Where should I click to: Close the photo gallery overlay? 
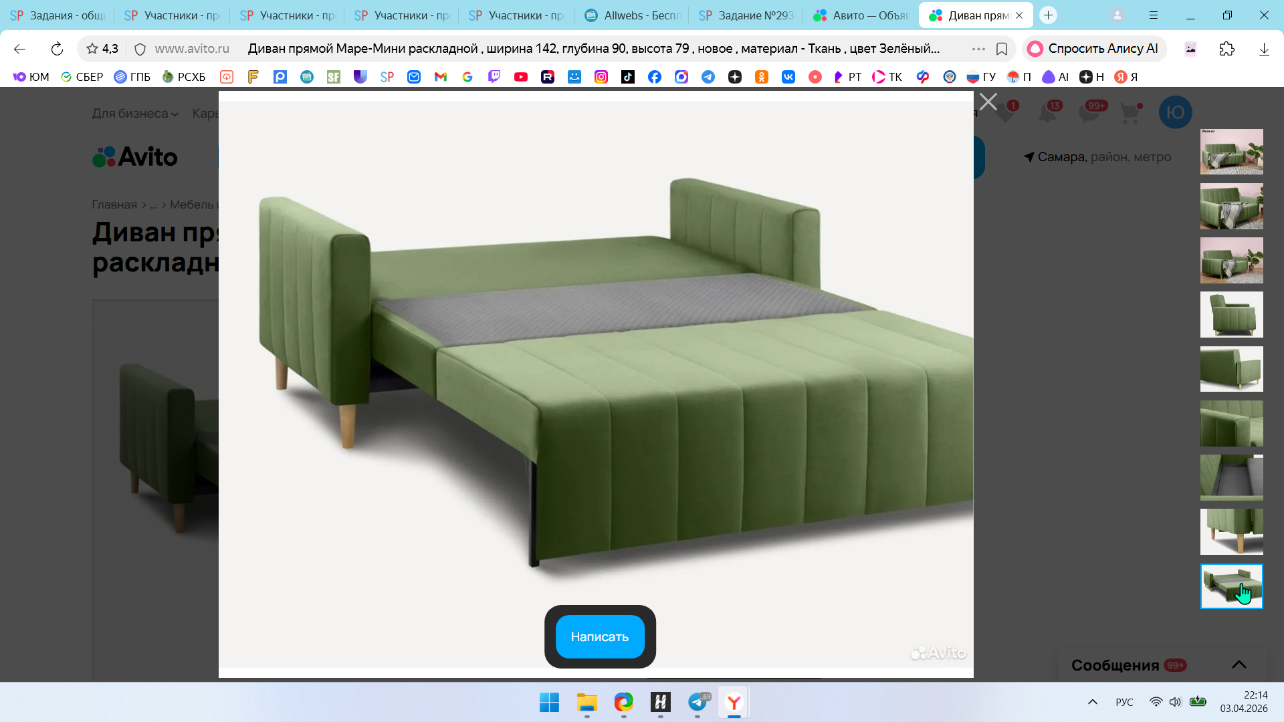pyautogui.click(x=988, y=102)
